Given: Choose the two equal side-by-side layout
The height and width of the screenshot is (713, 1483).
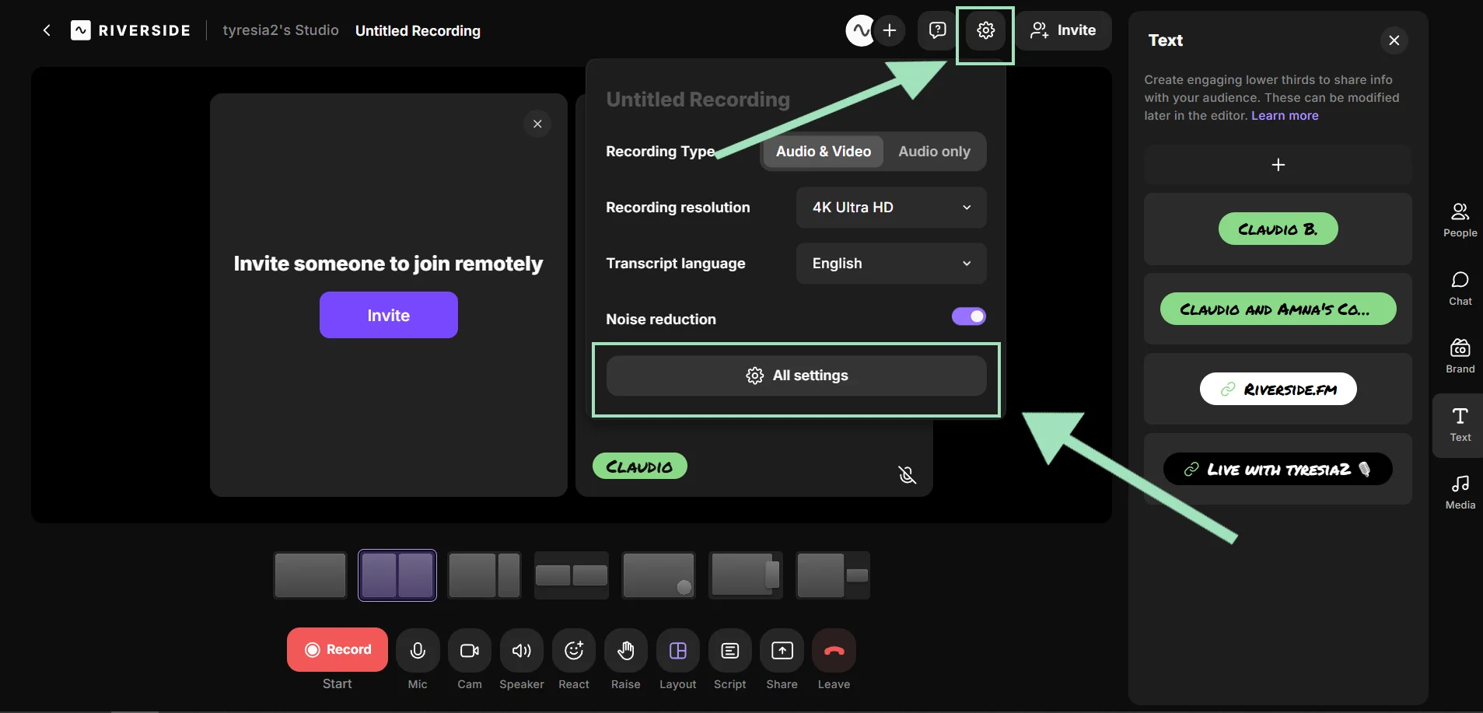Looking at the screenshot, I should (397, 575).
